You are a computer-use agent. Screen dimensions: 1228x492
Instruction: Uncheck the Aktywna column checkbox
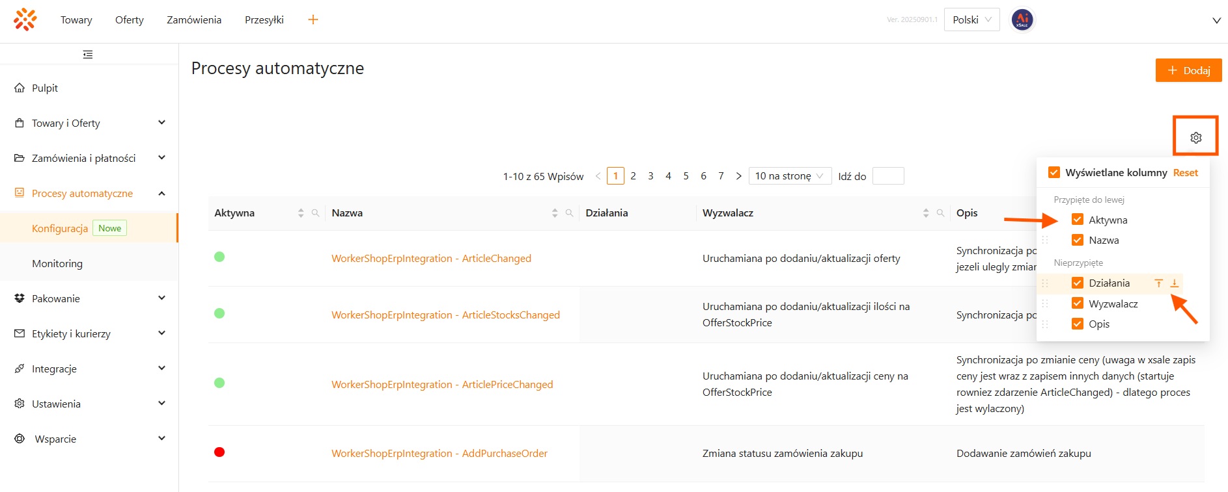(x=1078, y=220)
